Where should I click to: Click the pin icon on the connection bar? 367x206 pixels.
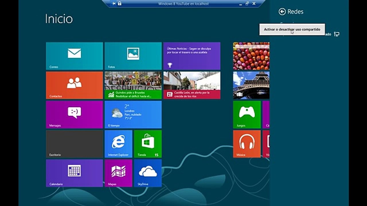pos(114,3)
